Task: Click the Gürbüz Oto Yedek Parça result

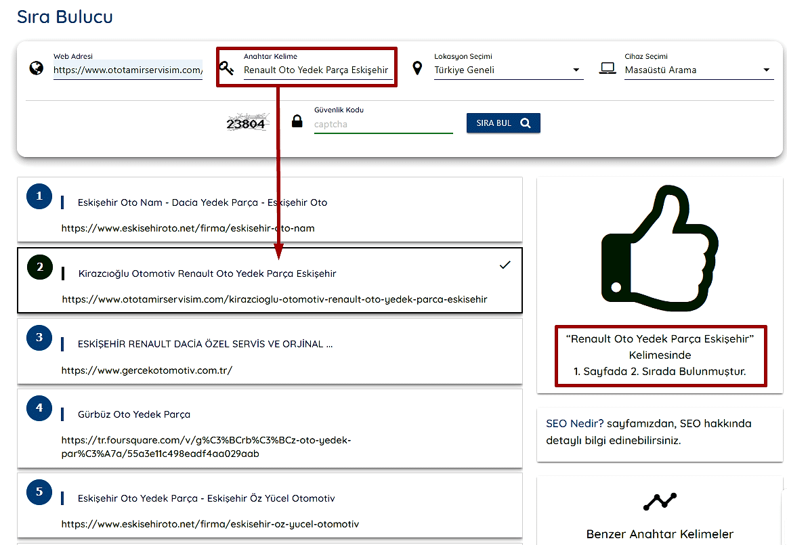Action: pyautogui.click(x=134, y=414)
